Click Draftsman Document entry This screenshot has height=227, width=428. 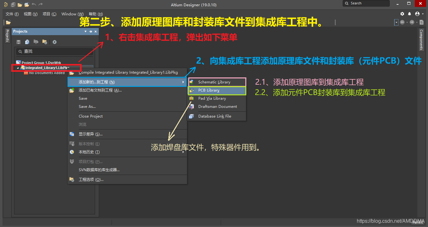(x=217, y=107)
